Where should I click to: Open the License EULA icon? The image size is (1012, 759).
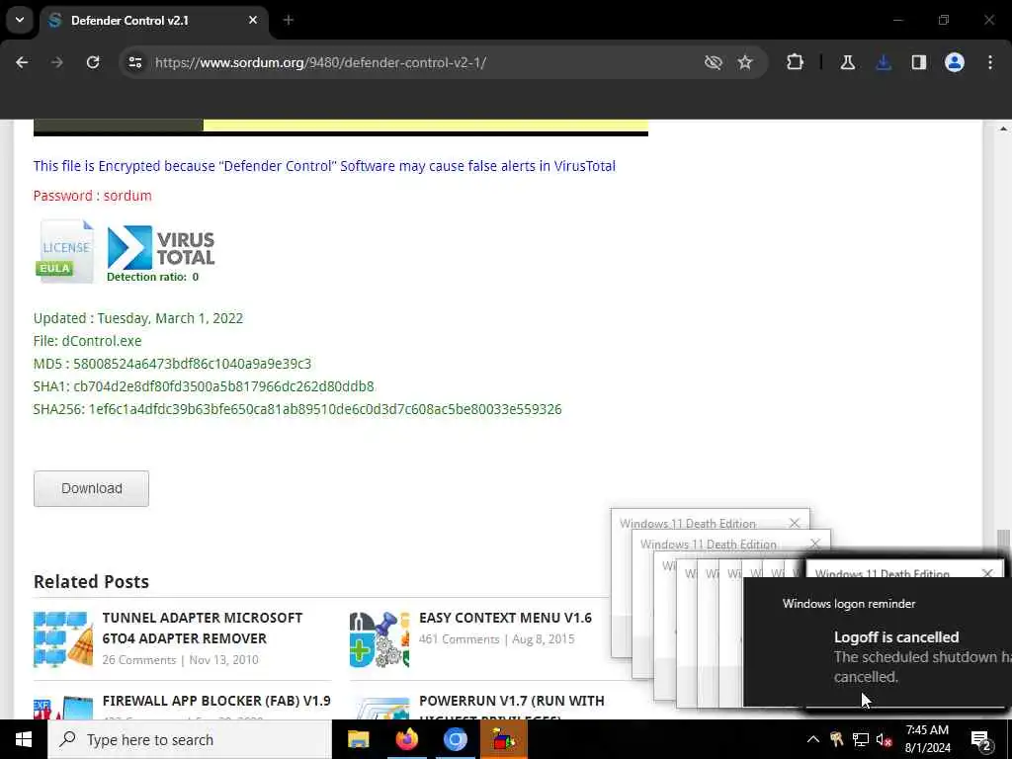click(x=64, y=250)
